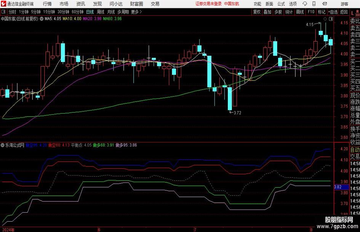Switch to 15分钟 chart period
Viewport: 360px width, 232px height.
[49, 12]
